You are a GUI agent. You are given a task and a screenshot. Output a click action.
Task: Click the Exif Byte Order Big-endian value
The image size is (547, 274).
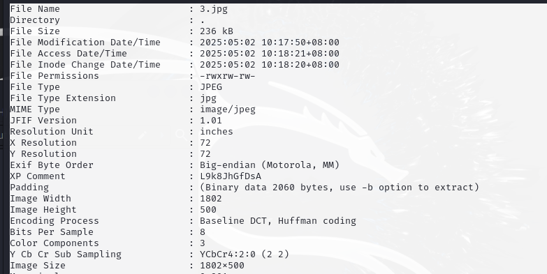pos(270,165)
